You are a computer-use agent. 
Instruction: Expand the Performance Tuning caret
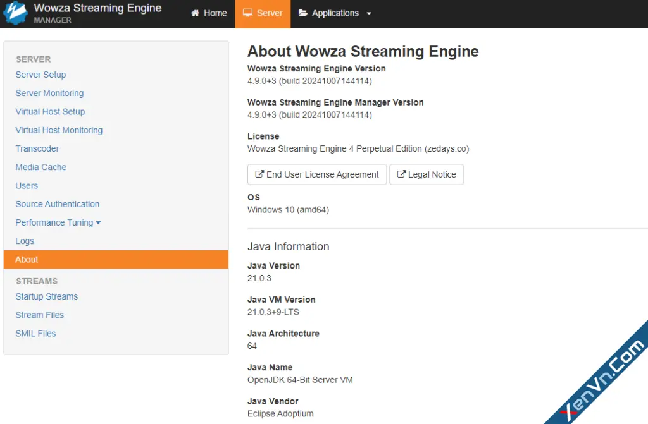coord(98,222)
